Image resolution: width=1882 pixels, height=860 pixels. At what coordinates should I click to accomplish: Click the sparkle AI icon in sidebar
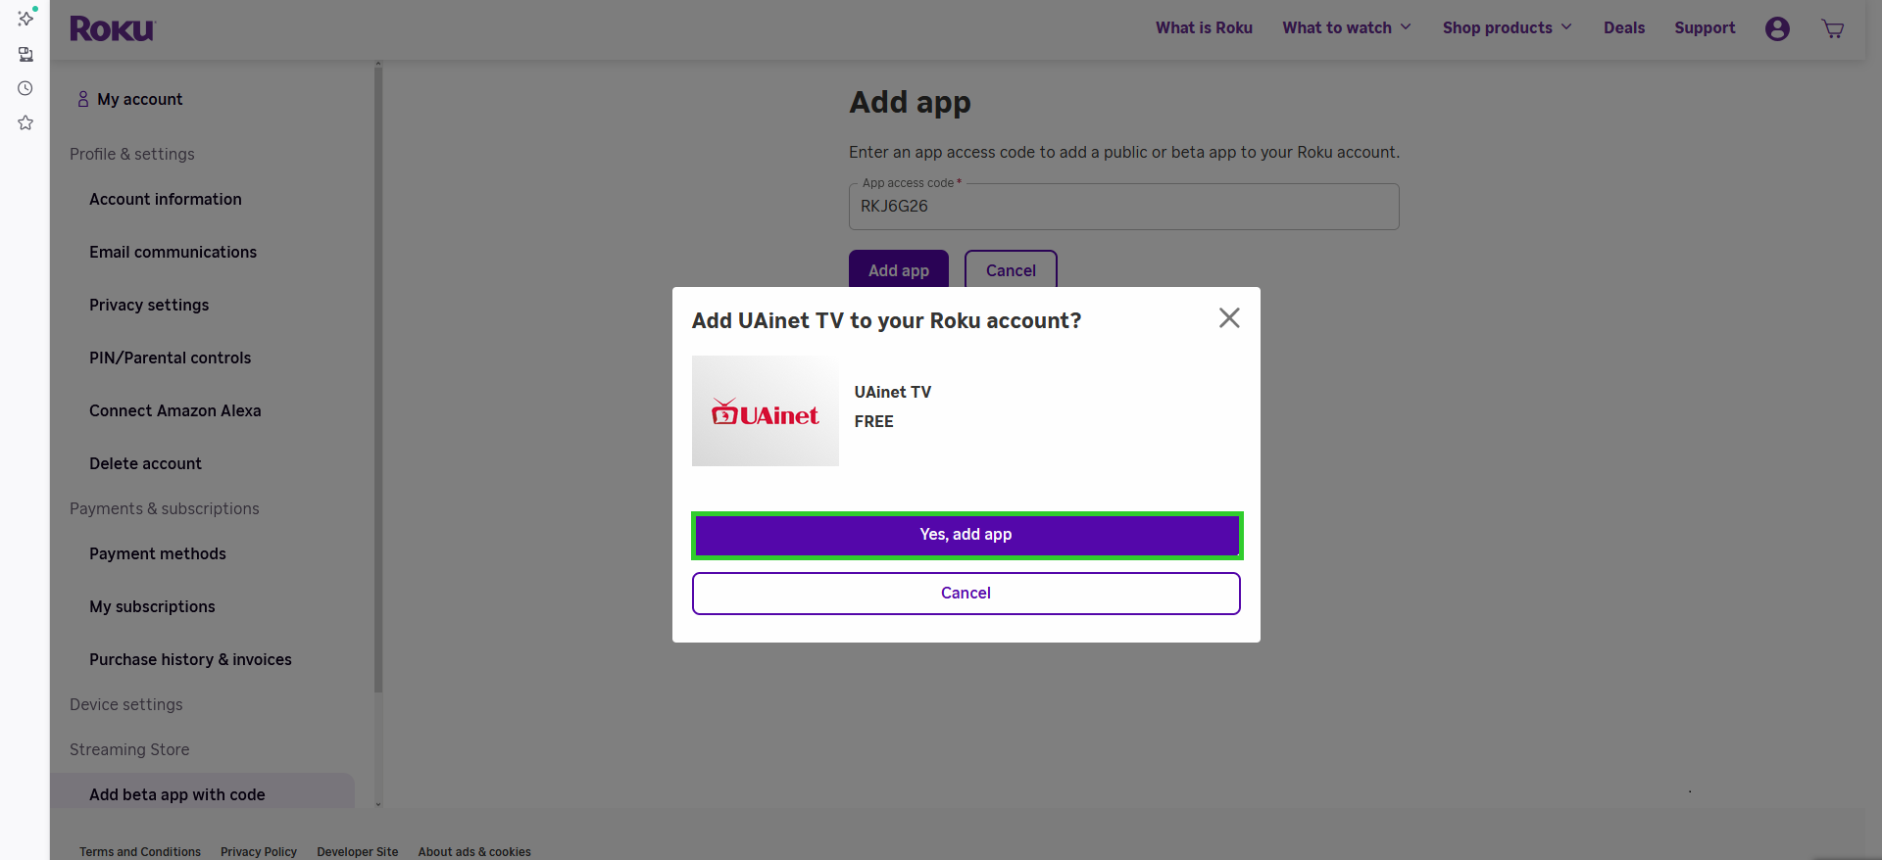tap(25, 19)
